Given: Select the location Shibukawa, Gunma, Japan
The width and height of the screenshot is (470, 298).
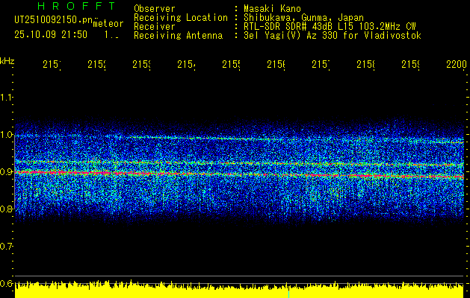Looking at the screenshot, I should 303,18.
